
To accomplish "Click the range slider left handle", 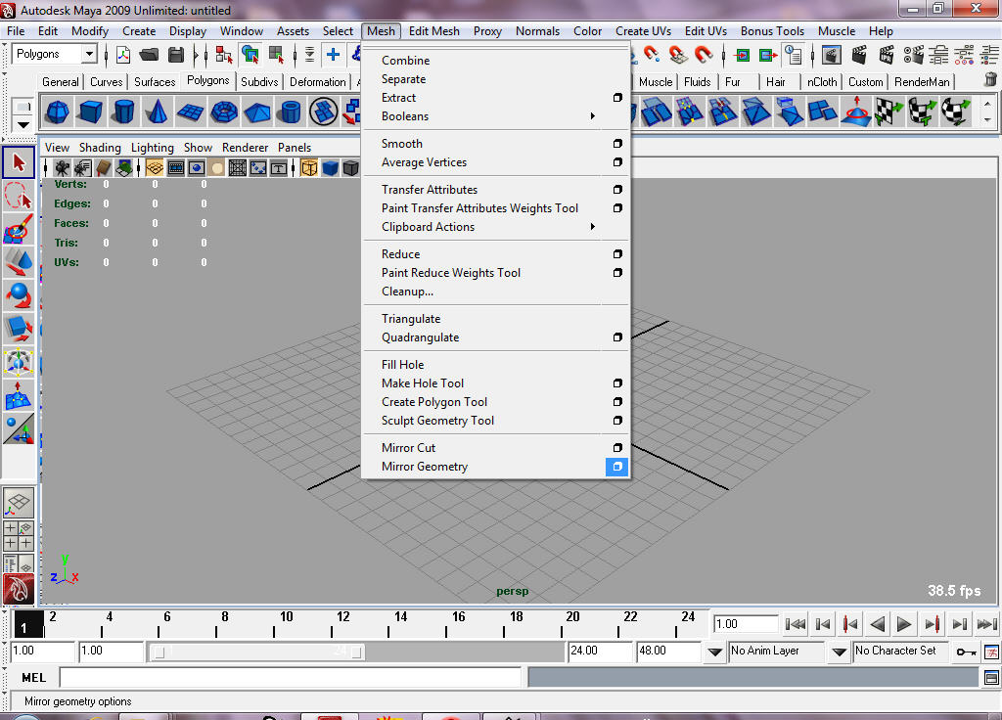I will tap(159, 652).
